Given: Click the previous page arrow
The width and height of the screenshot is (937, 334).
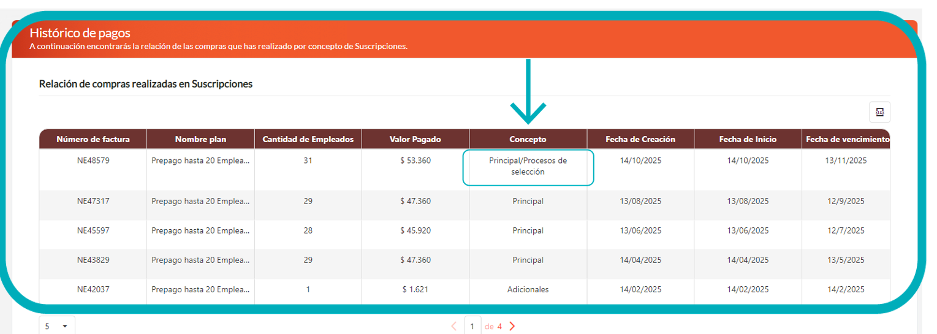Looking at the screenshot, I should tap(453, 326).
